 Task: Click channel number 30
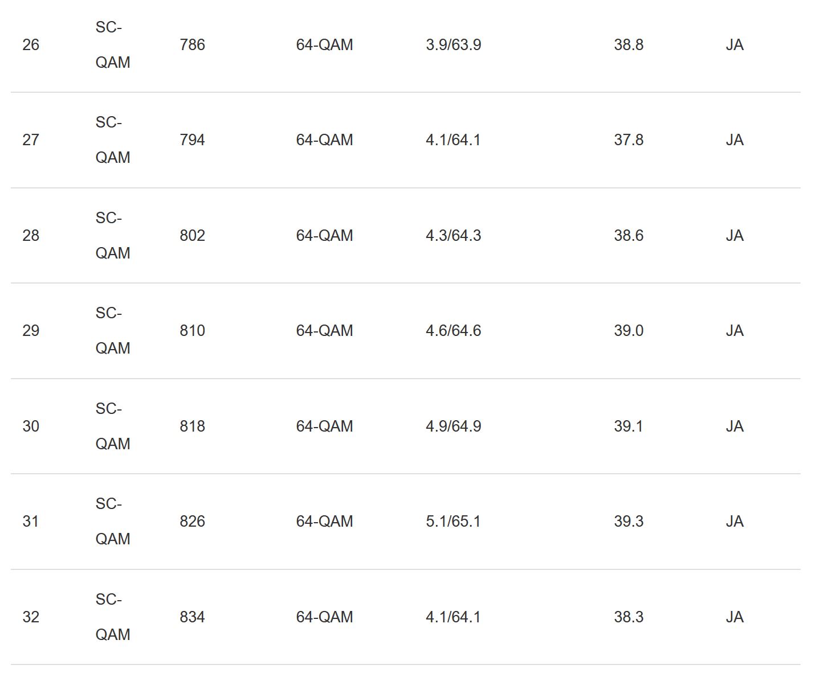click(x=31, y=426)
